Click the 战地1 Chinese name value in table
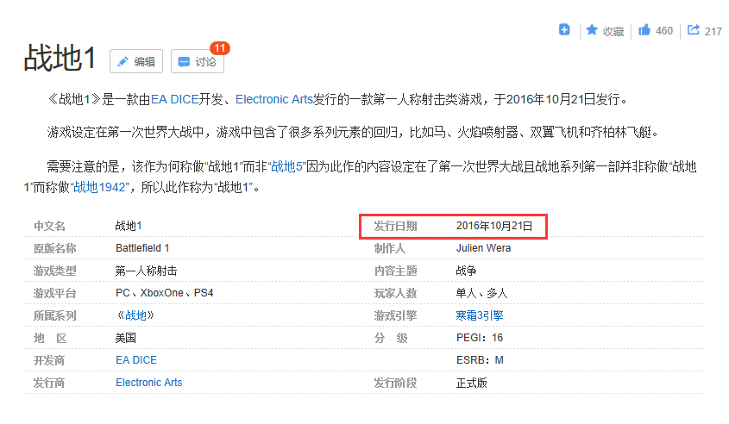 [x=129, y=226]
